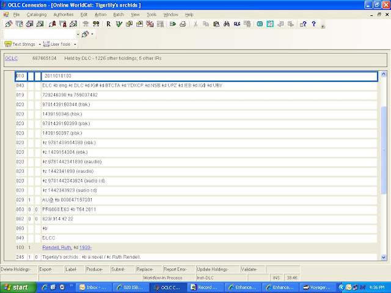
Task: Click the grayed icon right of ALA
Action: [x=247, y=24]
